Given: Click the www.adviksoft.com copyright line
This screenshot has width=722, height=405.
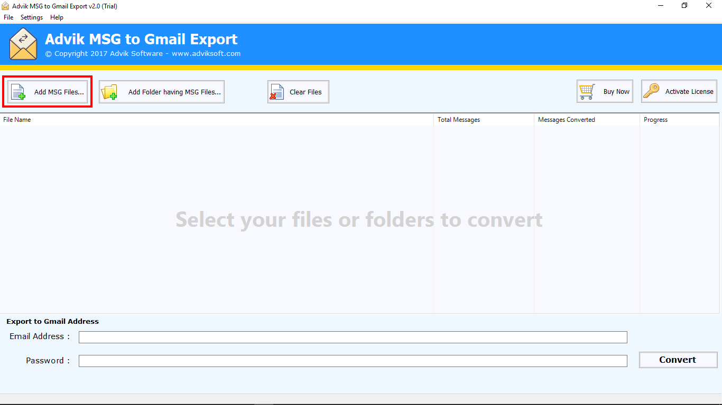Looking at the screenshot, I should (143, 53).
